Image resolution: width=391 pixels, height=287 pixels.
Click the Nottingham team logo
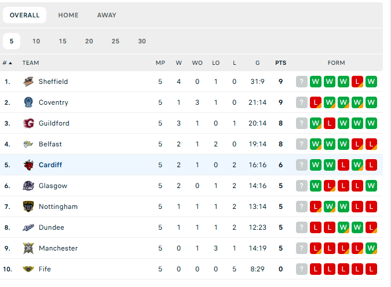(x=28, y=207)
